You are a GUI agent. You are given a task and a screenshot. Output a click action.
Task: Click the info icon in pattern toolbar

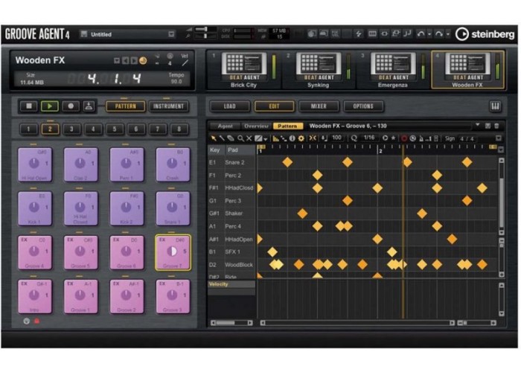[x=292, y=138]
